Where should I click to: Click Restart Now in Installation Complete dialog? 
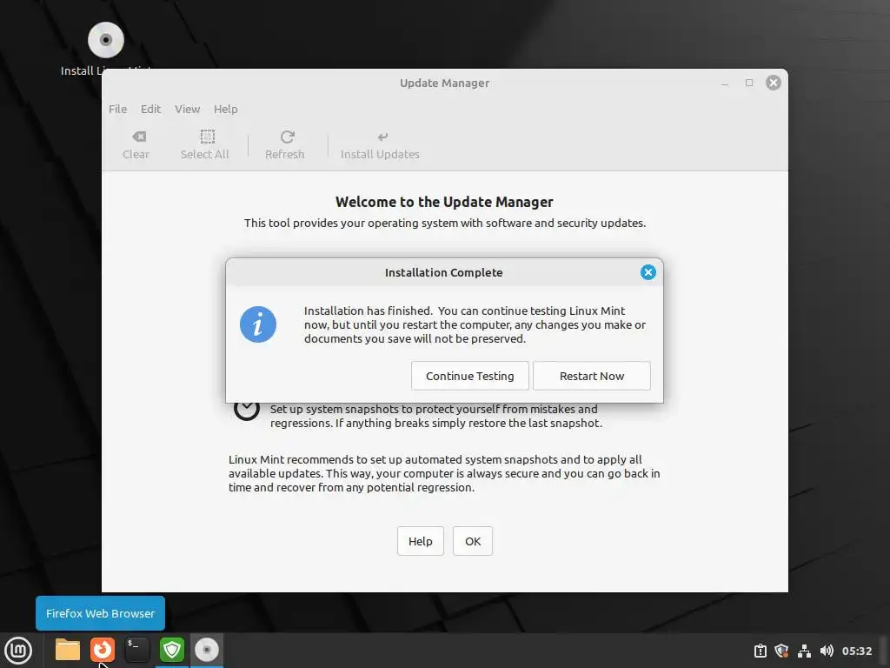pyautogui.click(x=591, y=376)
